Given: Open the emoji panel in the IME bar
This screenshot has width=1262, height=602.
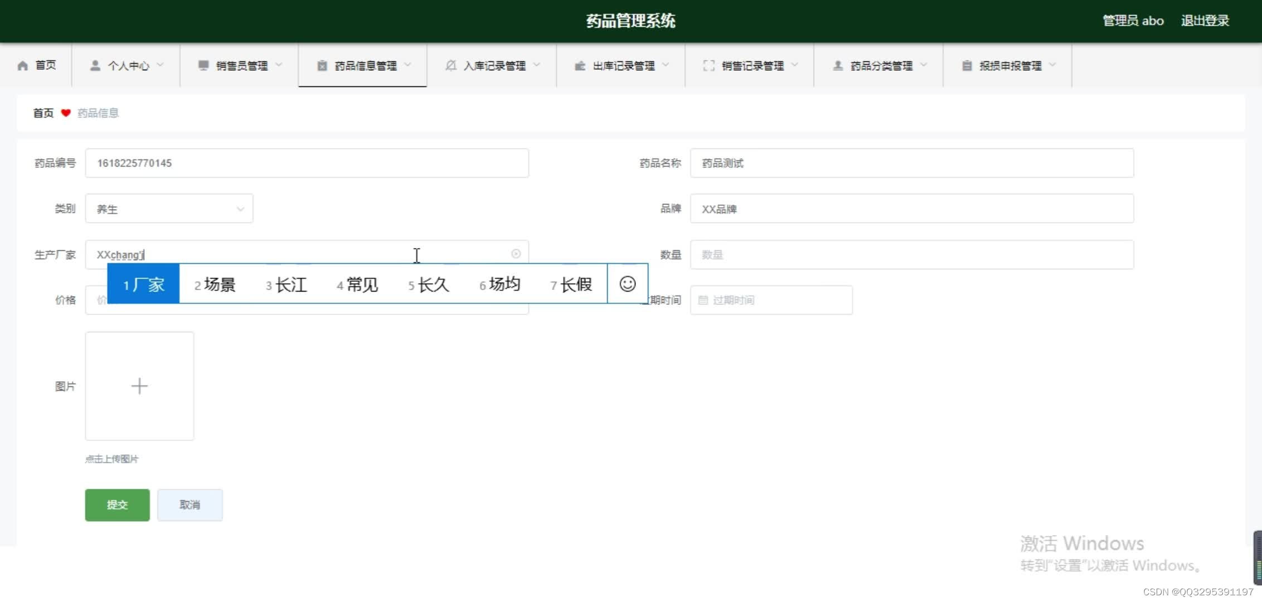Looking at the screenshot, I should 628,284.
